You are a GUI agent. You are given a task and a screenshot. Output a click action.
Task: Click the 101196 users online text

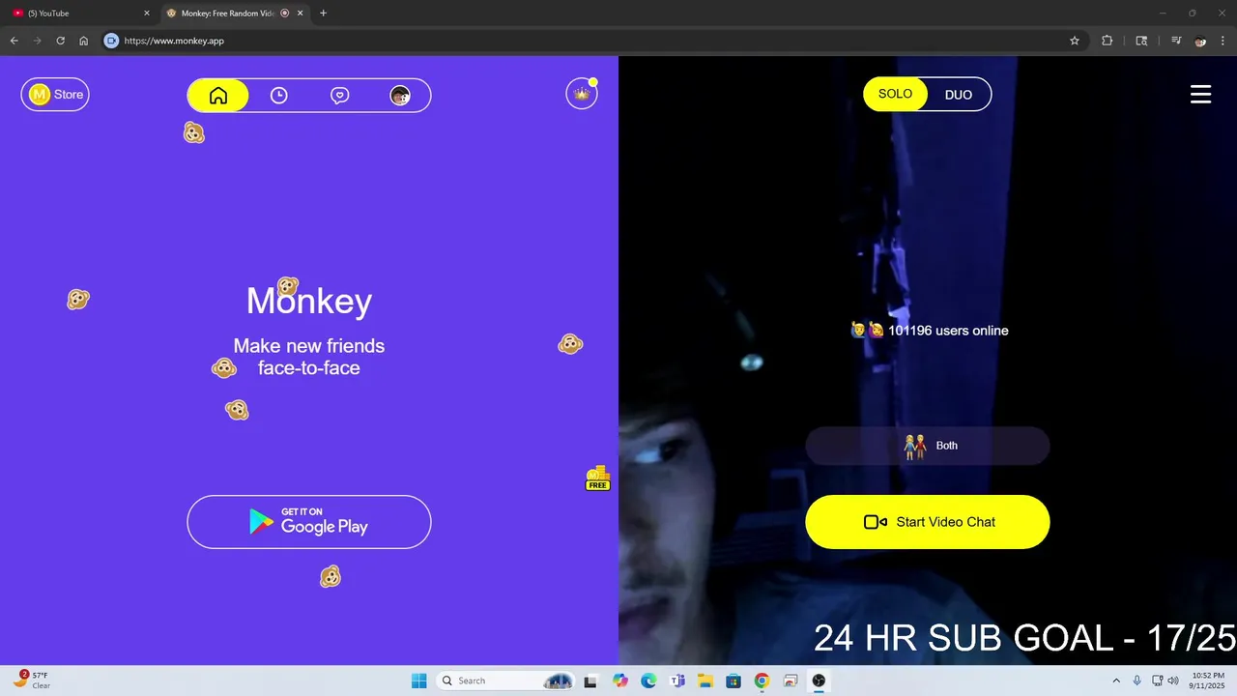coord(948,331)
